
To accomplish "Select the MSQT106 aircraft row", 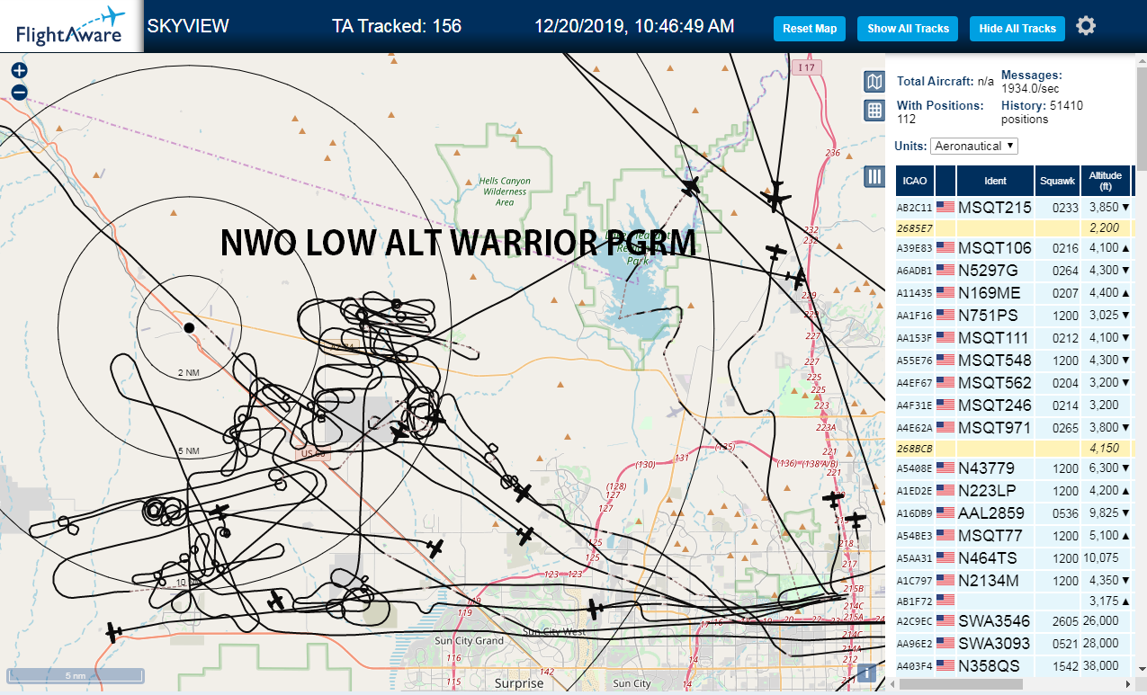I will (x=1014, y=247).
